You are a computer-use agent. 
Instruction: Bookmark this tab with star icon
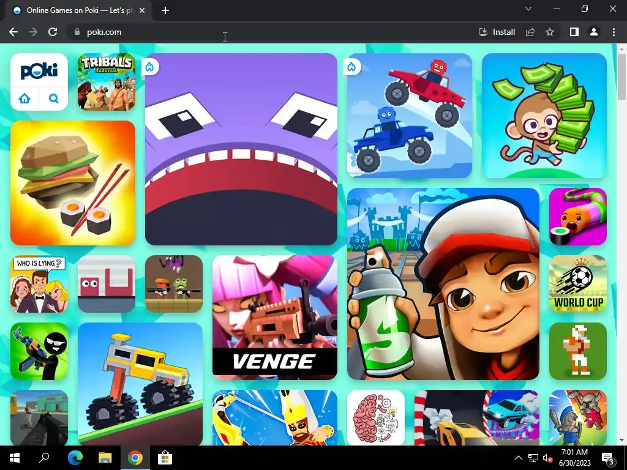pyautogui.click(x=550, y=32)
